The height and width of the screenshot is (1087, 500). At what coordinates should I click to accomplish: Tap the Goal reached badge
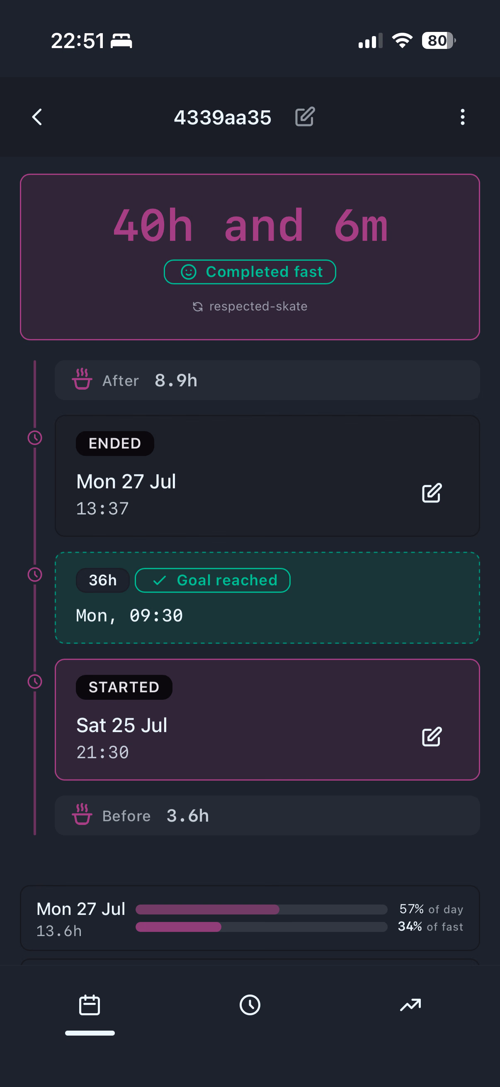pyautogui.click(x=212, y=580)
